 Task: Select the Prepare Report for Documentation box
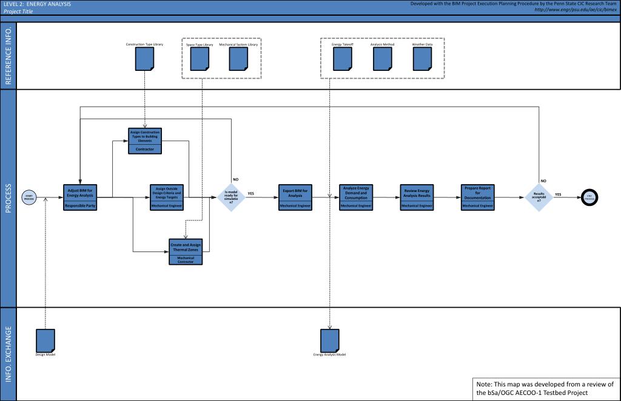click(478, 197)
